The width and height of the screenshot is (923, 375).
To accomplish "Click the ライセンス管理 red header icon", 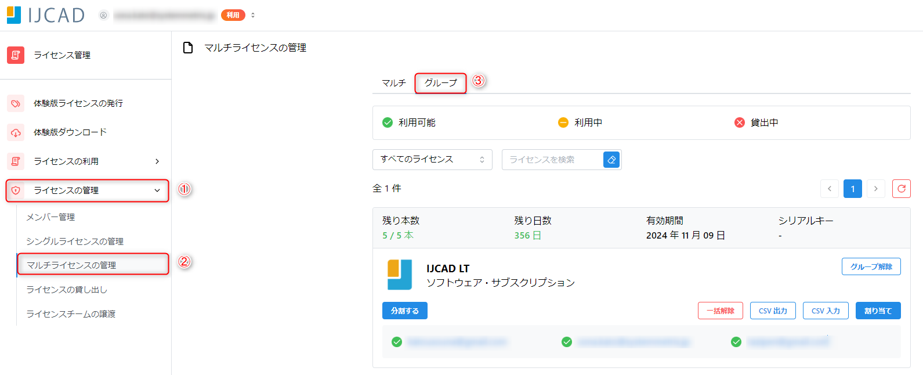I will 16,55.
